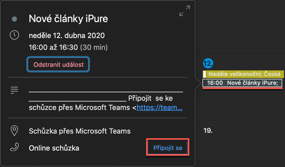This screenshot has height=167, width=285.
Task: Click the phone handset icon
Action: 14,147
